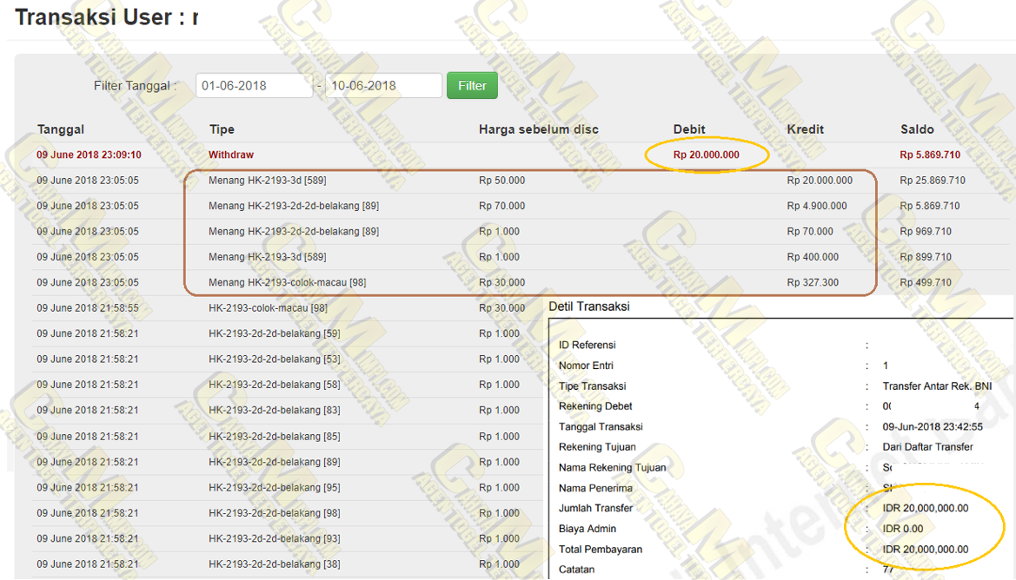Select the red Withdraw transaction row
This screenshot has height=580, width=1016.
(x=231, y=155)
